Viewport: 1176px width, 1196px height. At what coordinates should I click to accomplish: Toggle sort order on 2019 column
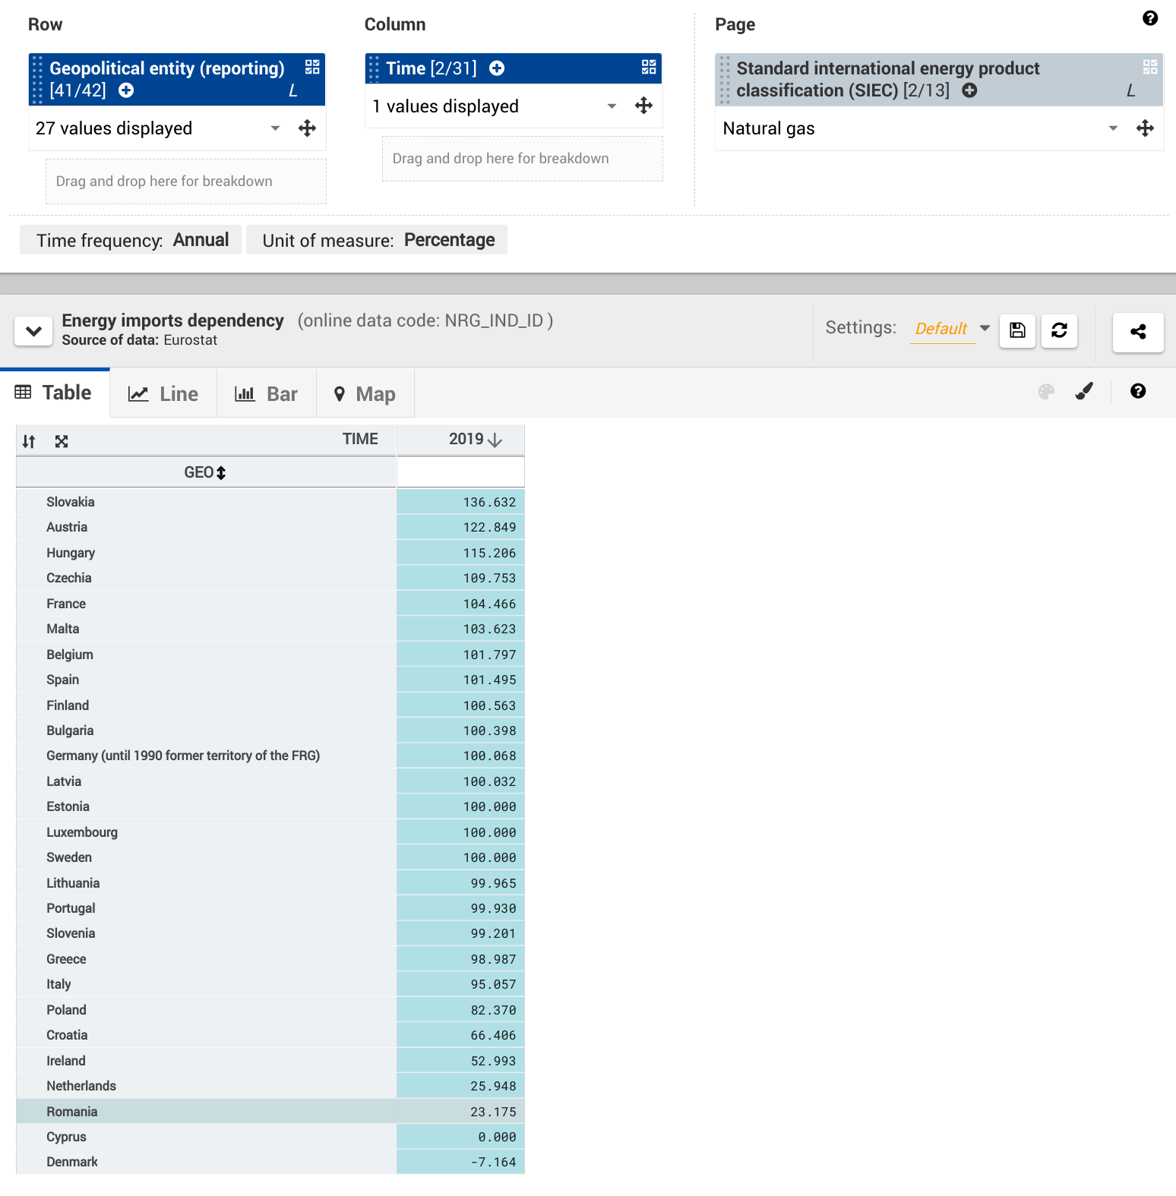[495, 440]
